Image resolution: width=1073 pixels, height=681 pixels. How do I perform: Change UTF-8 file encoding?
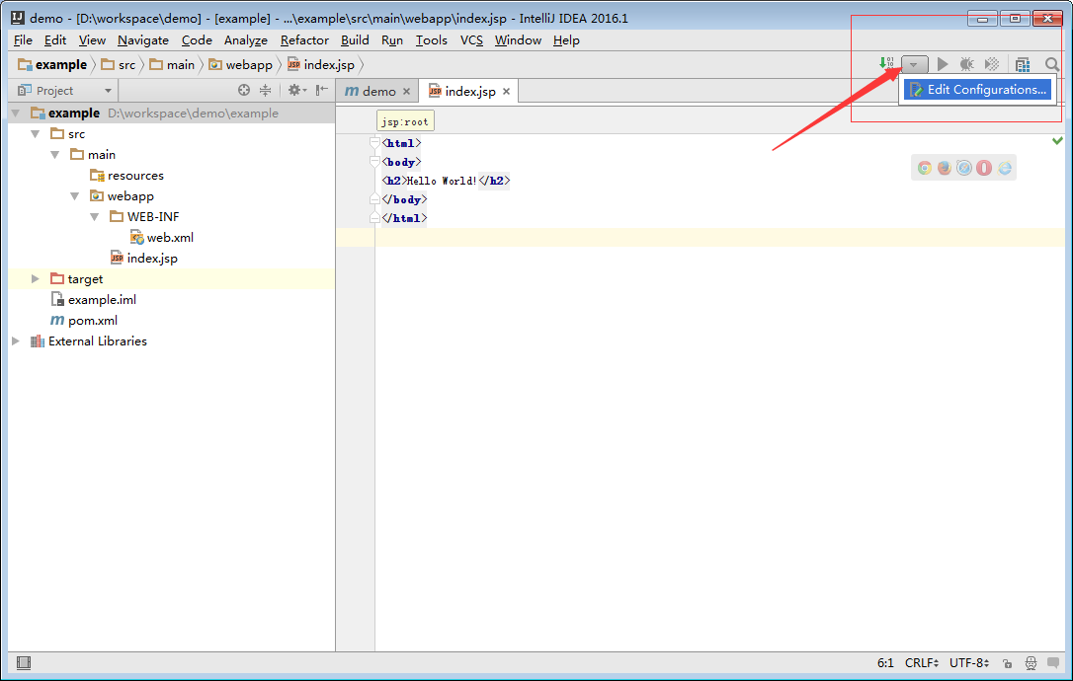pos(969,662)
